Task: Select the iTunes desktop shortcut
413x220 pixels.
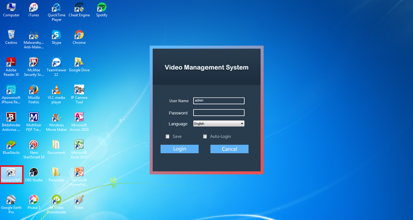Action: 34,10
